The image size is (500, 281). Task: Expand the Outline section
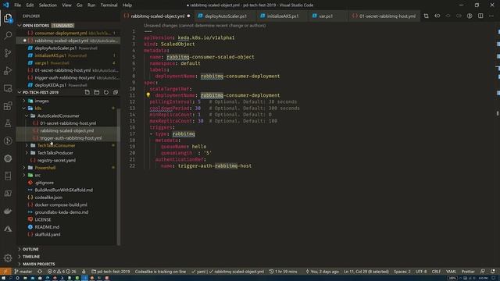tap(30, 249)
